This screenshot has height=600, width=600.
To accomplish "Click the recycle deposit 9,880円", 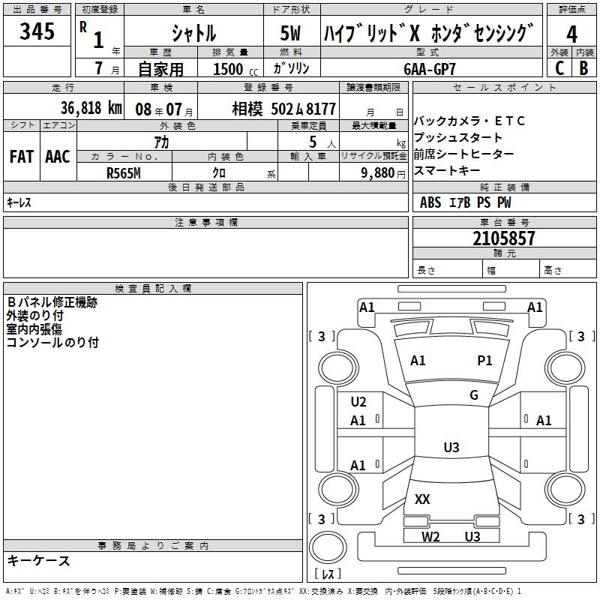I will coord(383,173).
